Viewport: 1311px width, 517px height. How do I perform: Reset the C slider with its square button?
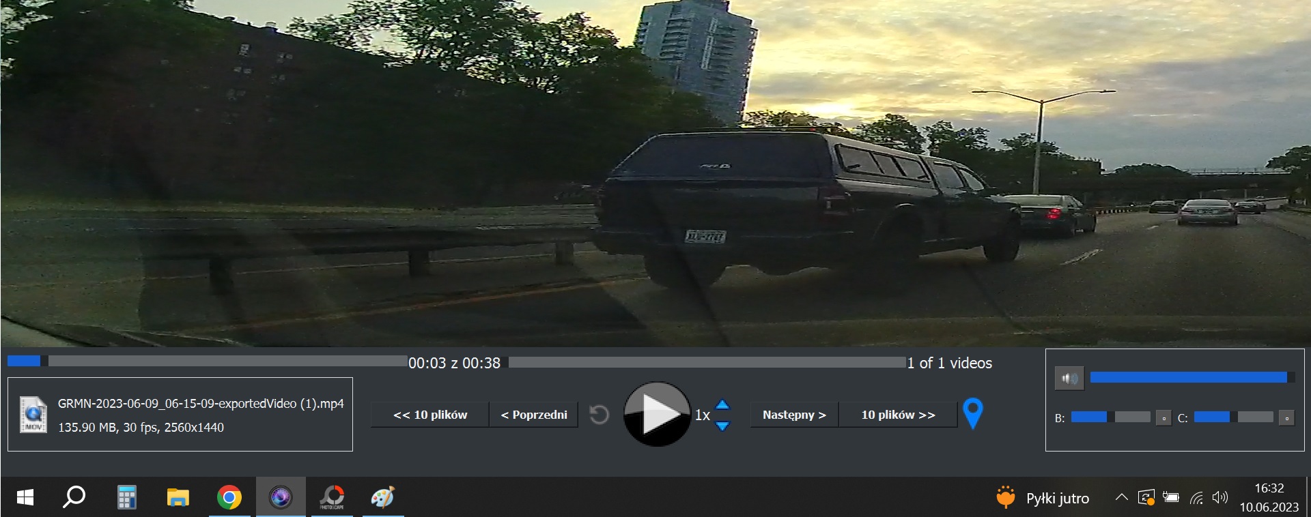[x=1286, y=418]
